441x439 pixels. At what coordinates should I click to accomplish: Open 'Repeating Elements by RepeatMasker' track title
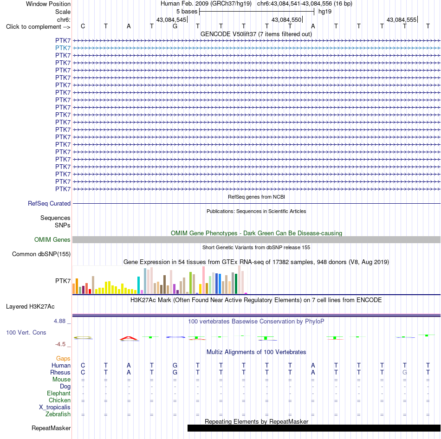pos(256,421)
